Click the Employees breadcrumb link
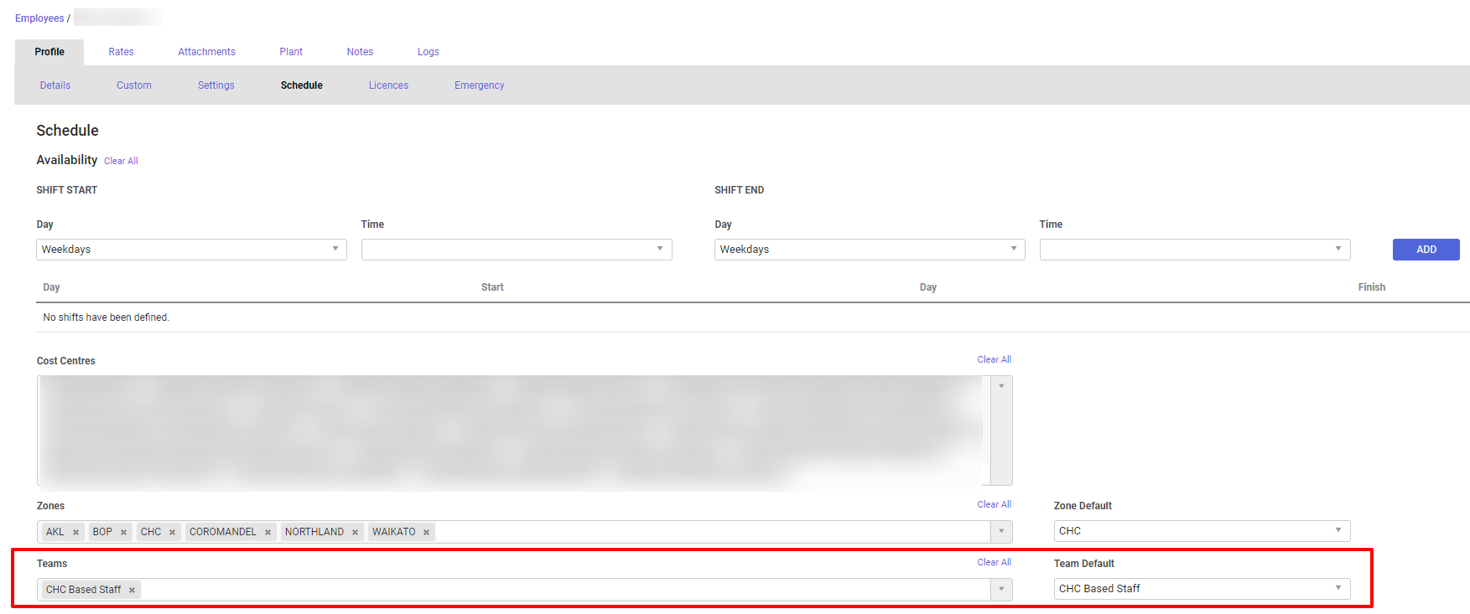This screenshot has width=1470, height=614. pyautogui.click(x=39, y=18)
